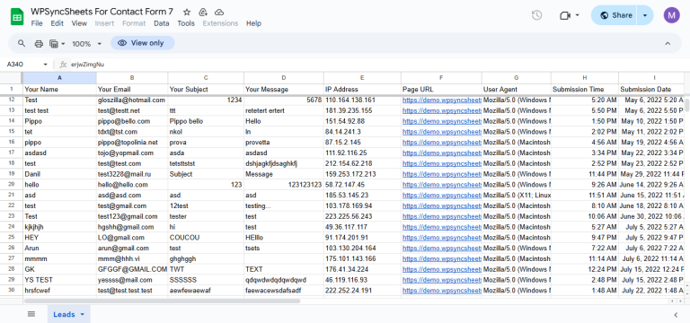Click the 'Submission Time' header cell
The height and width of the screenshot is (323, 690).
click(585, 89)
